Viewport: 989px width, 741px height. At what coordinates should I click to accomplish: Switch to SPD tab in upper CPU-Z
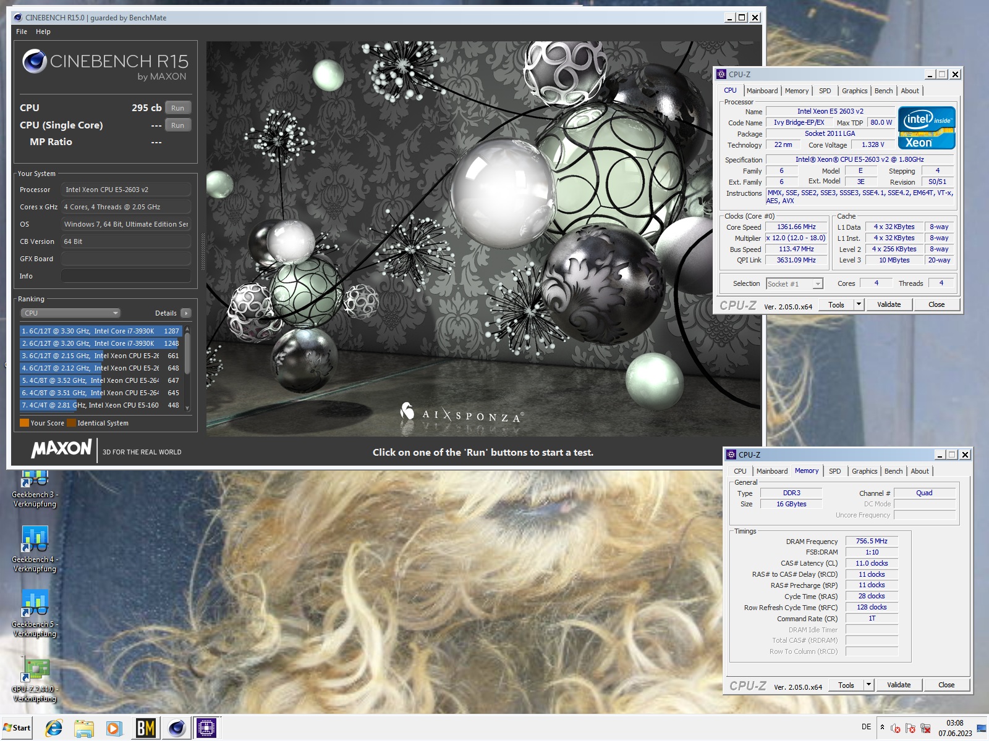coord(825,91)
